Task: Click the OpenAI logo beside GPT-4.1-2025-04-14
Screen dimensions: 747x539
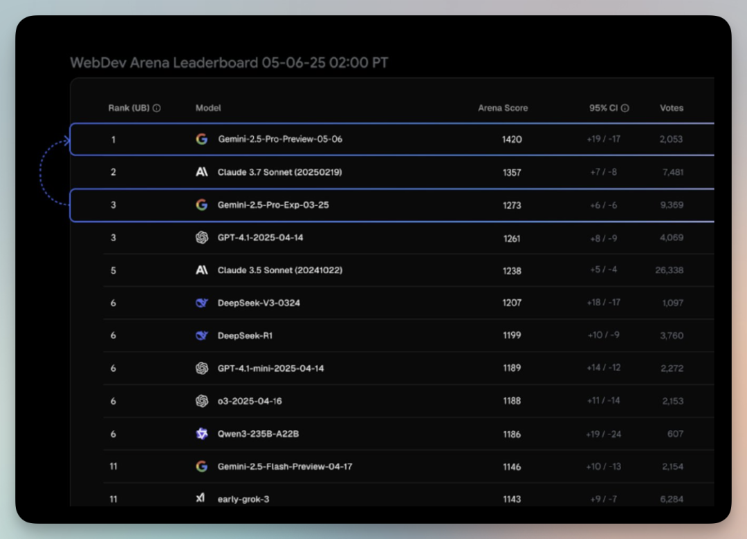Action: pos(201,237)
